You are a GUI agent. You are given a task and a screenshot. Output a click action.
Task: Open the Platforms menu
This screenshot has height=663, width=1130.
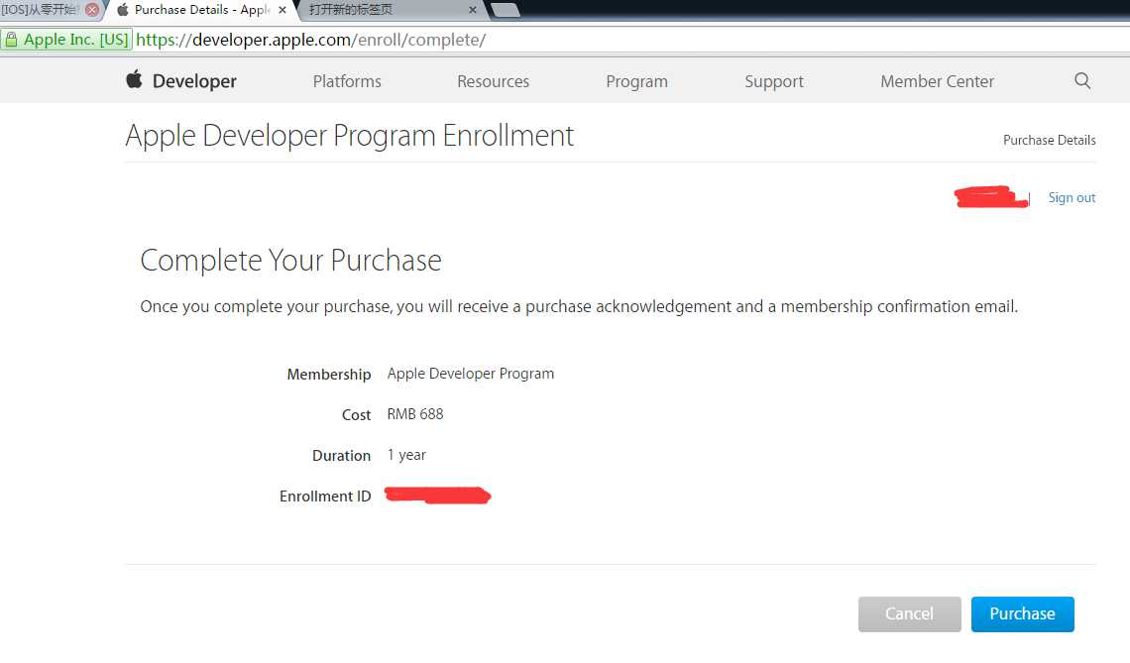[x=347, y=81]
